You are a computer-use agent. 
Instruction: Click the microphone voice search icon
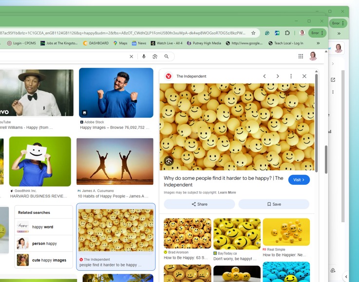[144, 56]
